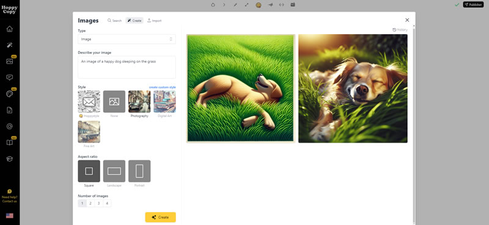Viewport: 489px width, 225px height.
Task: Click the Hoppy Copy logo
Action: (10, 9)
